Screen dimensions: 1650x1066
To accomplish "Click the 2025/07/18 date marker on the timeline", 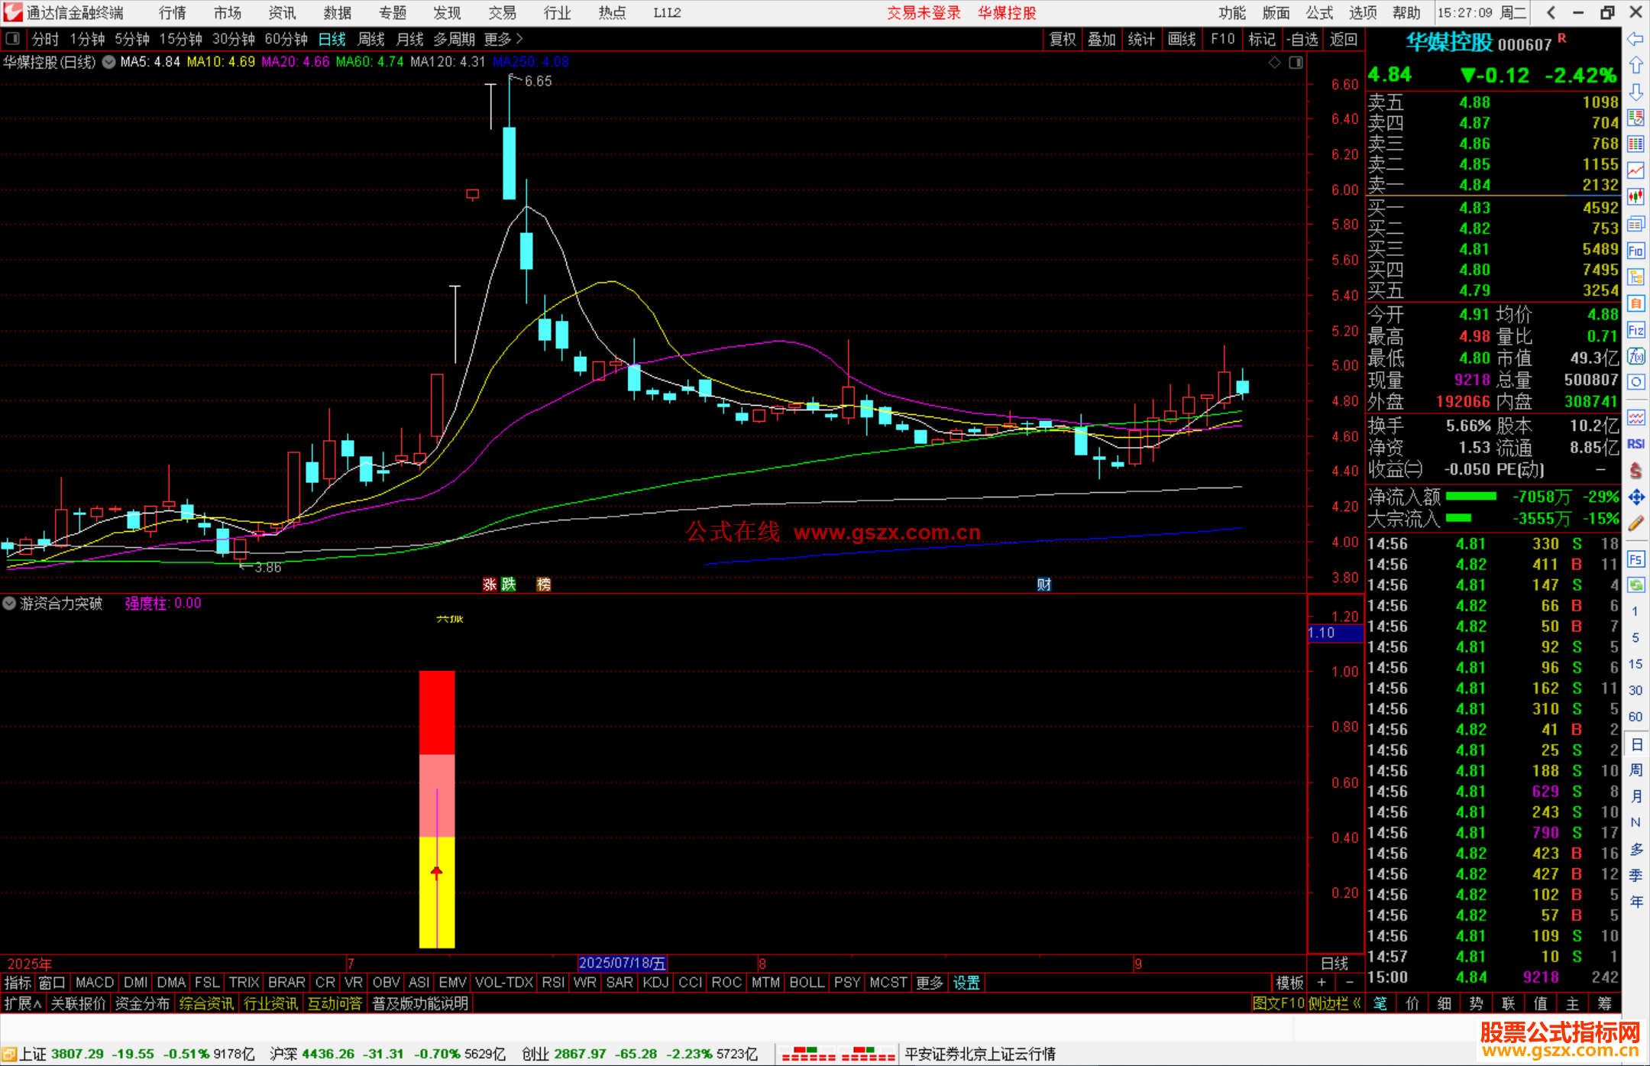I will click(623, 964).
